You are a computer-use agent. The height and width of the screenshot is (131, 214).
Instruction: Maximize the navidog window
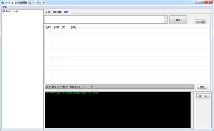point(202,2)
